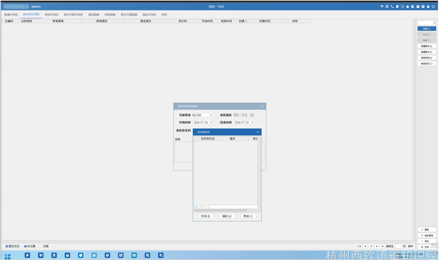This screenshot has height=260, width=439.
Task: Click the padlock icon in bottom bar
Action: pyautogui.click(x=67, y=255)
